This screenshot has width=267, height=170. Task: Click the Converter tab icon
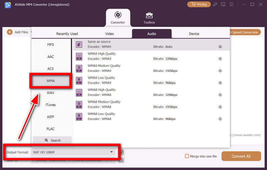[118, 15]
